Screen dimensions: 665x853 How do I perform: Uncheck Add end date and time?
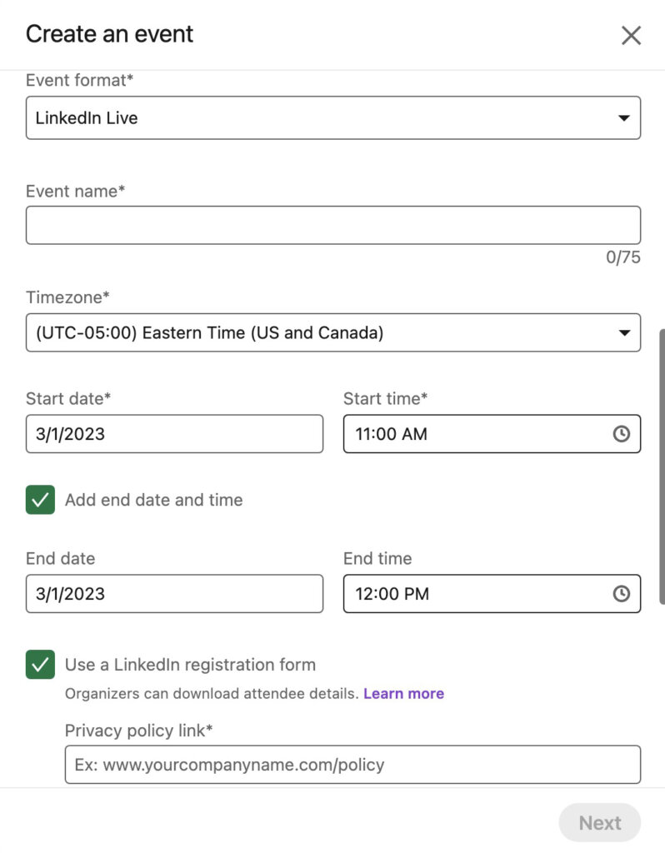pyautogui.click(x=40, y=500)
